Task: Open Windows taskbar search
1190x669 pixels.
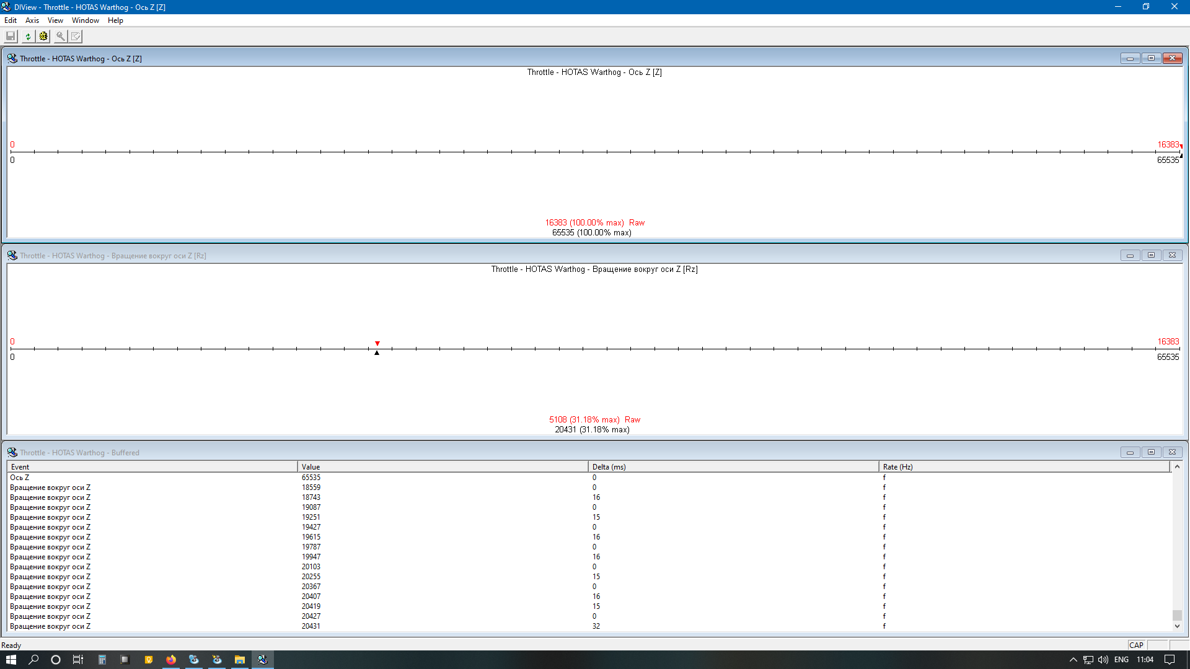Action: pyautogui.click(x=33, y=660)
